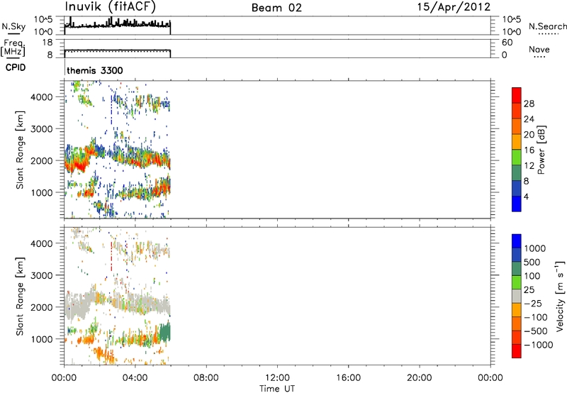The height and width of the screenshot is (393, 567).
Task: Click the 12 dB colorbar value
Action: [529, 166]
